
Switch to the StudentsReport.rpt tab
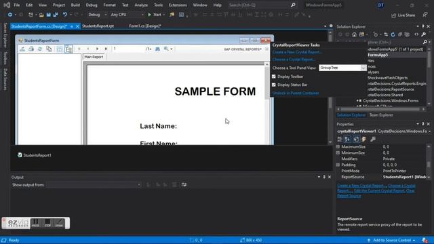[98, 26]
